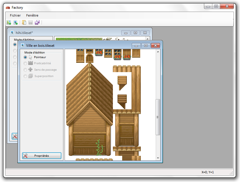This screenshot has height=182, width=240.
Task: Enable the Superposition edit mode
Action: tap(25, 76)
